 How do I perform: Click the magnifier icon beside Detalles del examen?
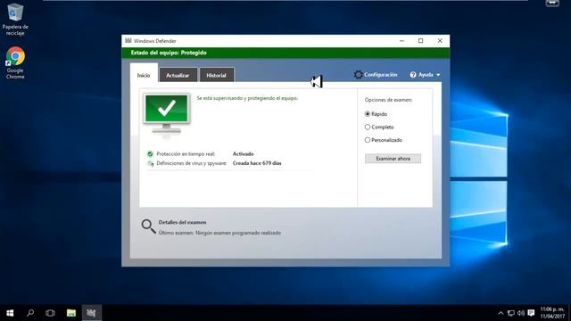click(149, 226)
